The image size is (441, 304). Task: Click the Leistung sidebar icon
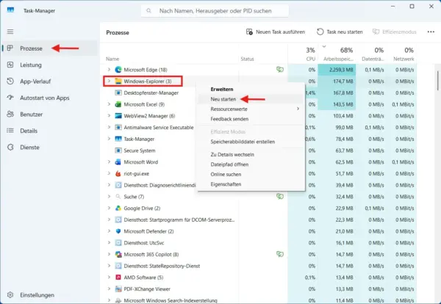[10, 65]
